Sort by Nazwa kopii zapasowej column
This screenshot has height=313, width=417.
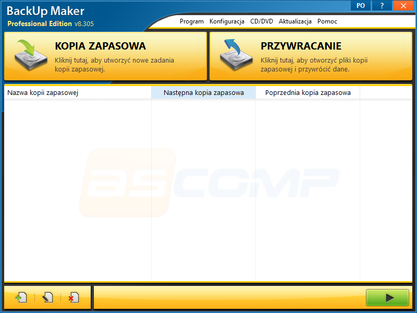coord(78,93)
